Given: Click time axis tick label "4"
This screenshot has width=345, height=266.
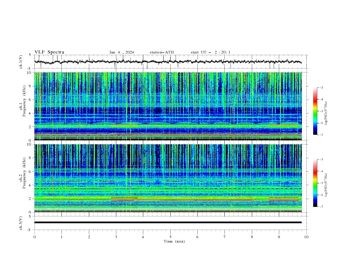Looking at the screenshot, I should click(x=143, y=237).
